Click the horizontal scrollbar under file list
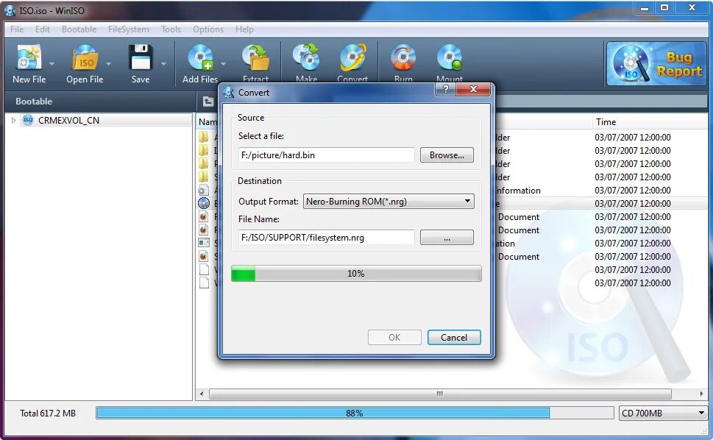 [x=440, y=394]
